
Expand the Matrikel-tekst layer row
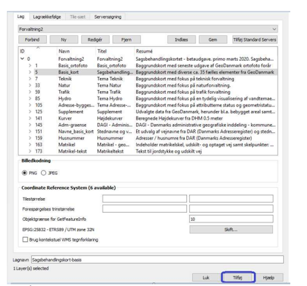coord(30,151)
